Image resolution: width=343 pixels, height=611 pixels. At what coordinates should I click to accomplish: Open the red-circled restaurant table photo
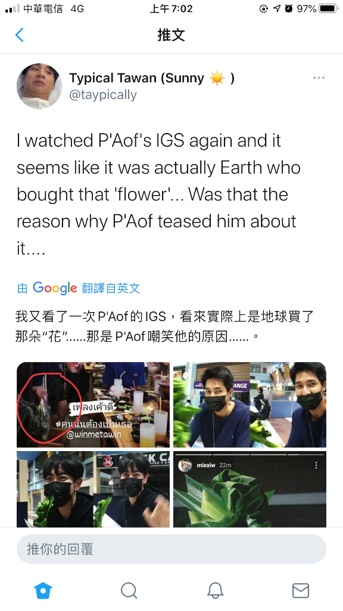[x=93, y=405]
